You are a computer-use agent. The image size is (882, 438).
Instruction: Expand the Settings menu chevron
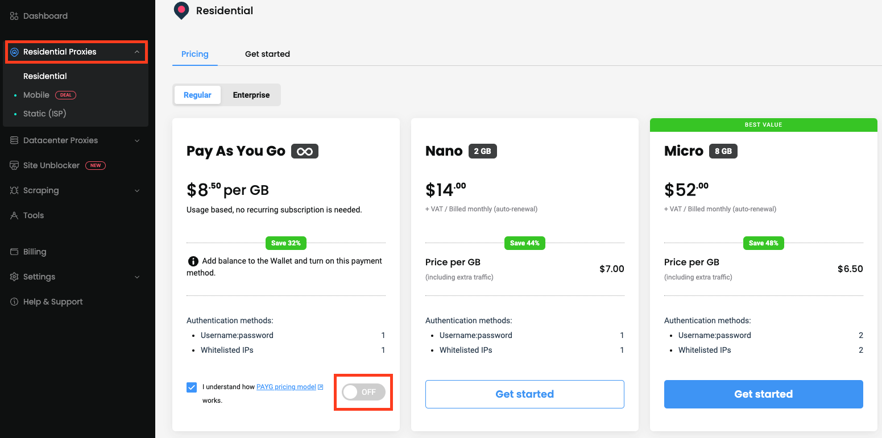click(x=136, y=277)
